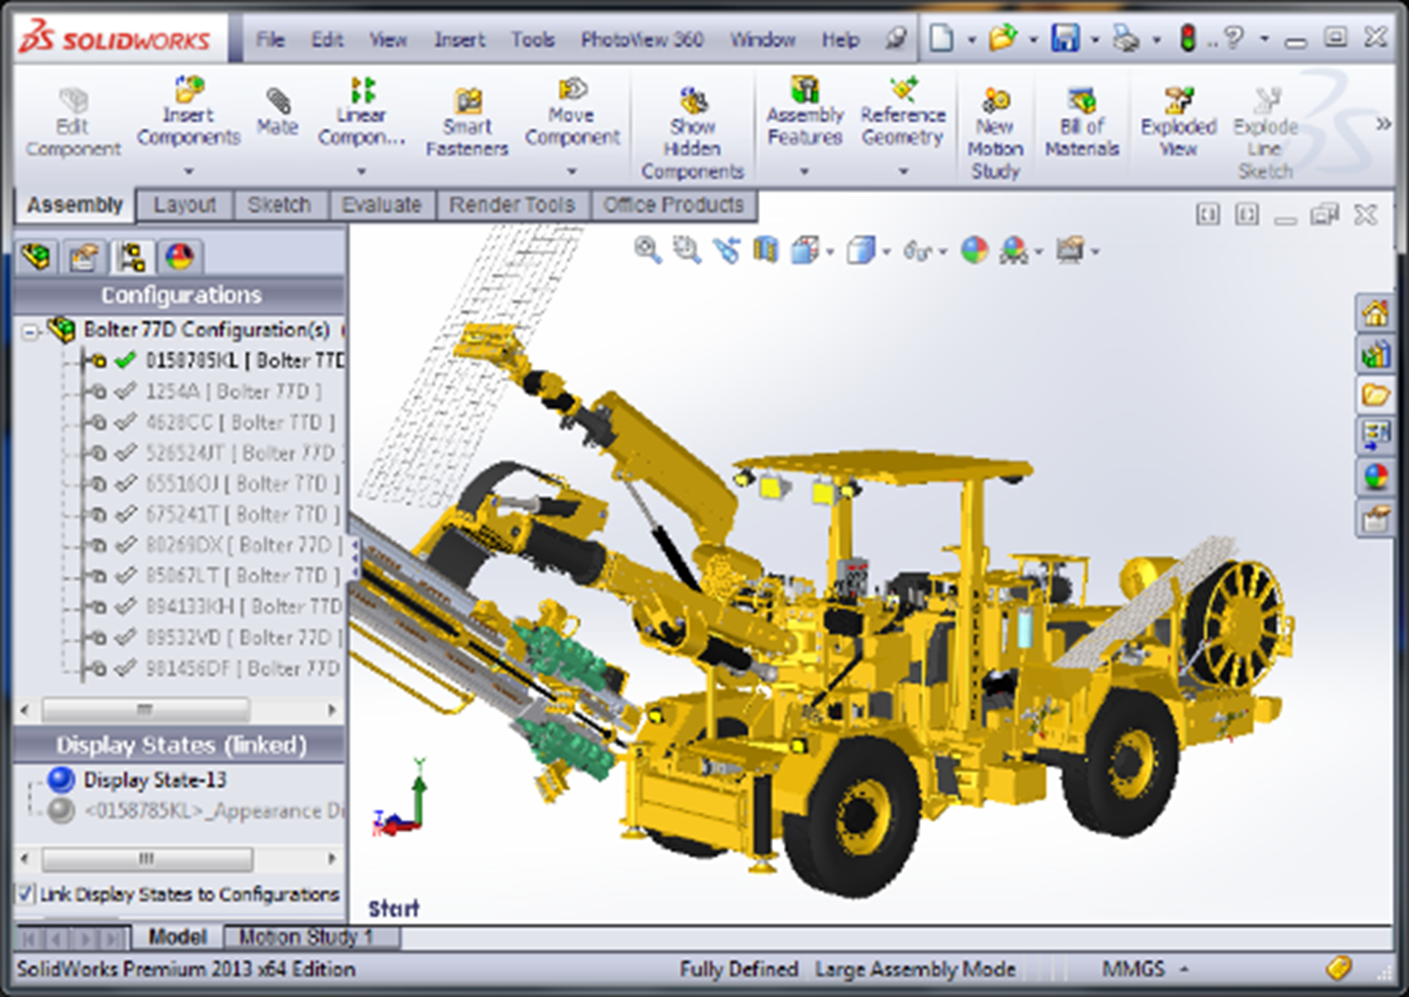
Task: Click the Edit Component tool
Action: coord(73,123)
